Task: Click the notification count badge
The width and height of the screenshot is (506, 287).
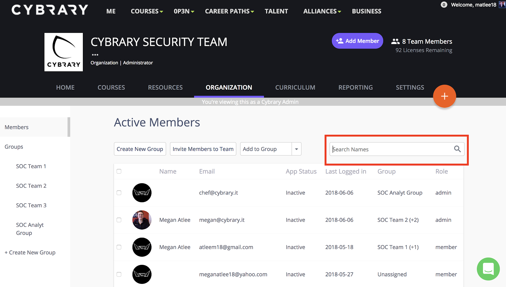Action: 444,5
